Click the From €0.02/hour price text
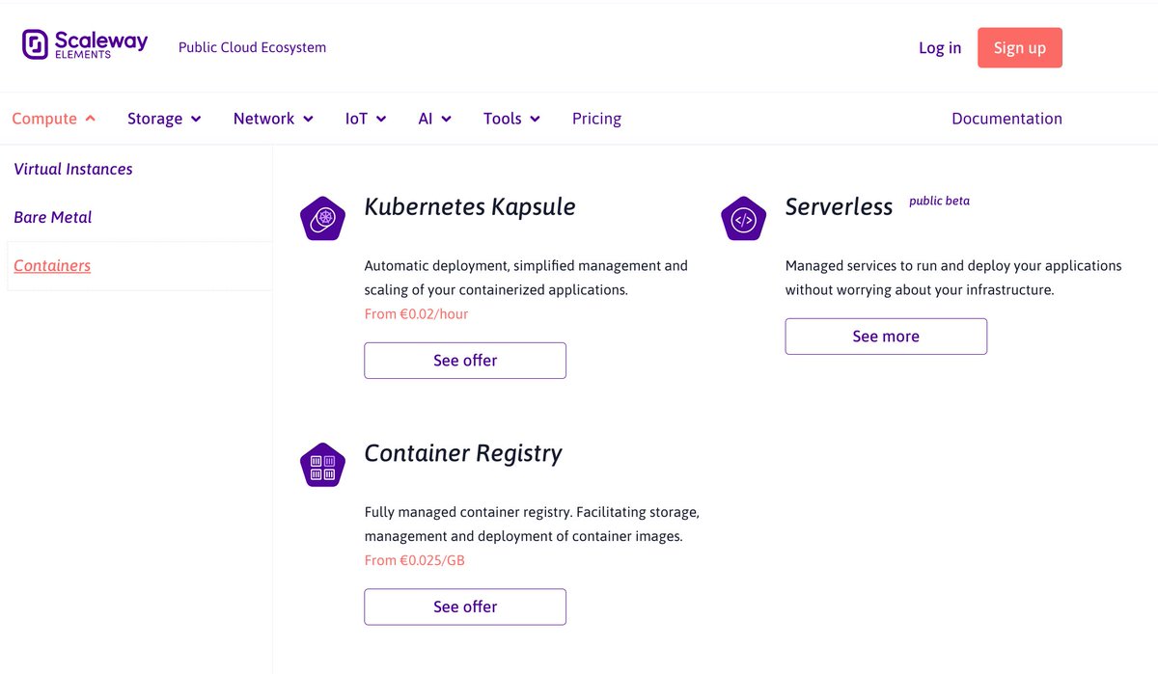The height and width of the screenshot is (674, 1158). point(416,313)
